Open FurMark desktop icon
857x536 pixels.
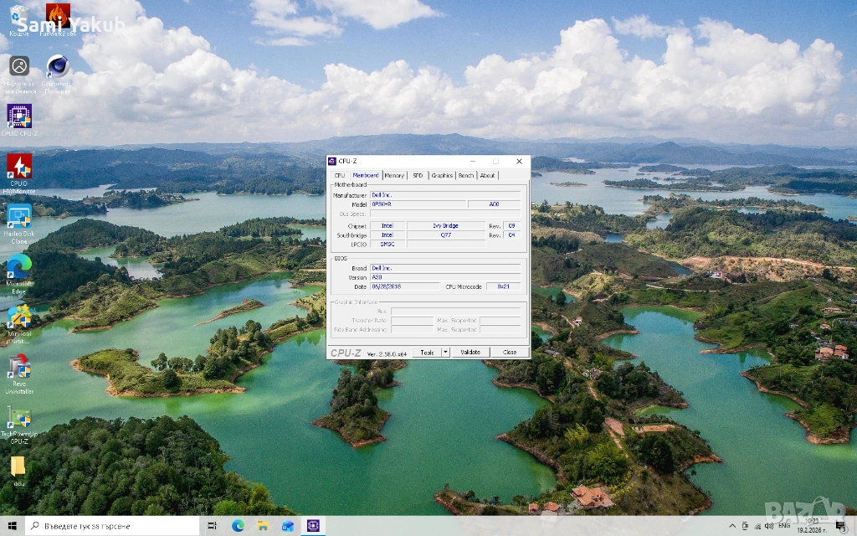57,15
